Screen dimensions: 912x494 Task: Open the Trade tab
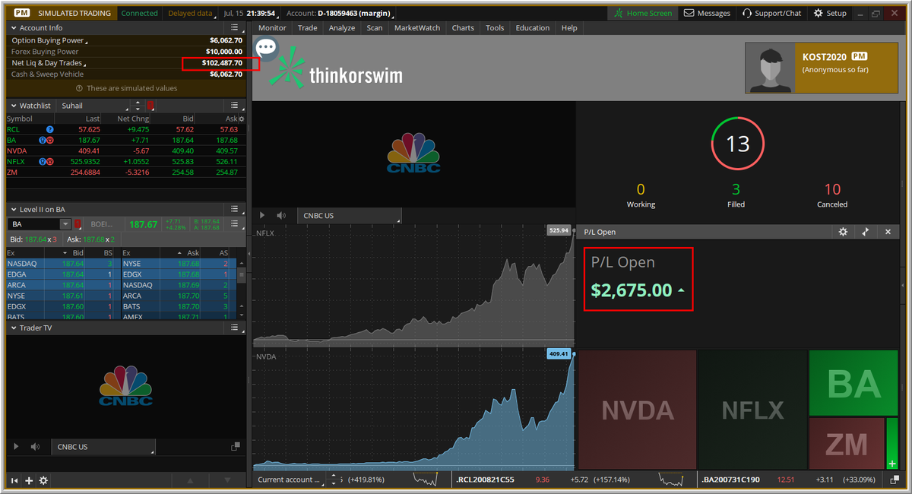coord(308,28)
